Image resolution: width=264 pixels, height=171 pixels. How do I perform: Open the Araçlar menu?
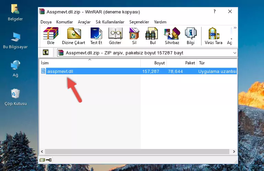pos(84,22)
